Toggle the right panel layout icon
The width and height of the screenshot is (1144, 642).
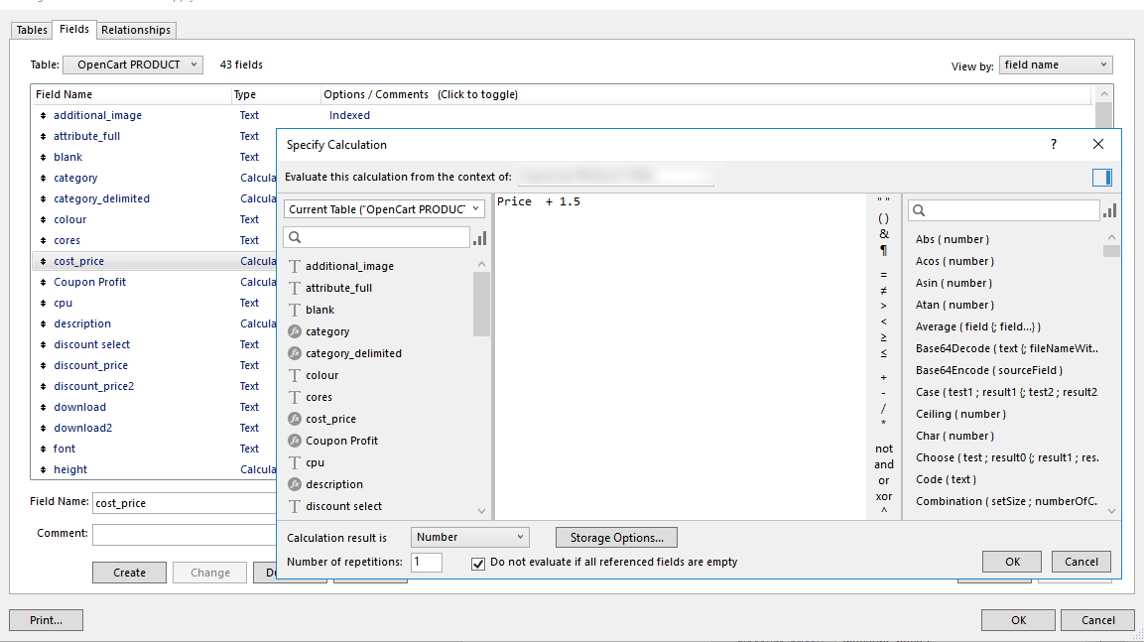pos(1101,178)
